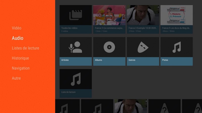202x113 pixels.
Task: Play France 2 Ça commence aujou... video thumbnail
Action: [x=109, y=15]
